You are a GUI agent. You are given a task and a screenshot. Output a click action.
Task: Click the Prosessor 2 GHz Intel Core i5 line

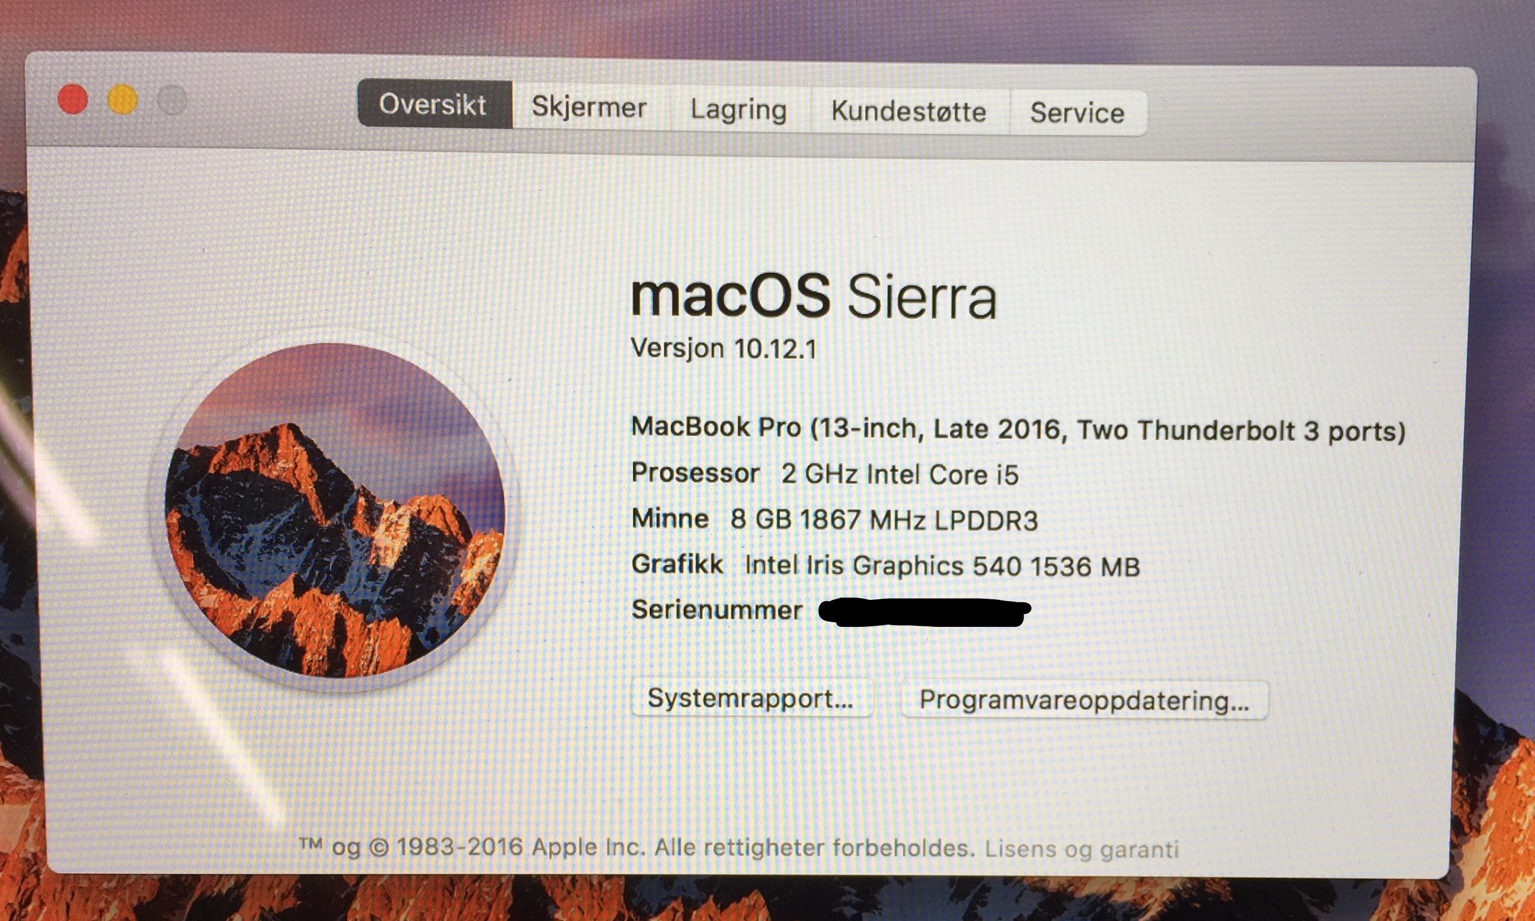824,474
